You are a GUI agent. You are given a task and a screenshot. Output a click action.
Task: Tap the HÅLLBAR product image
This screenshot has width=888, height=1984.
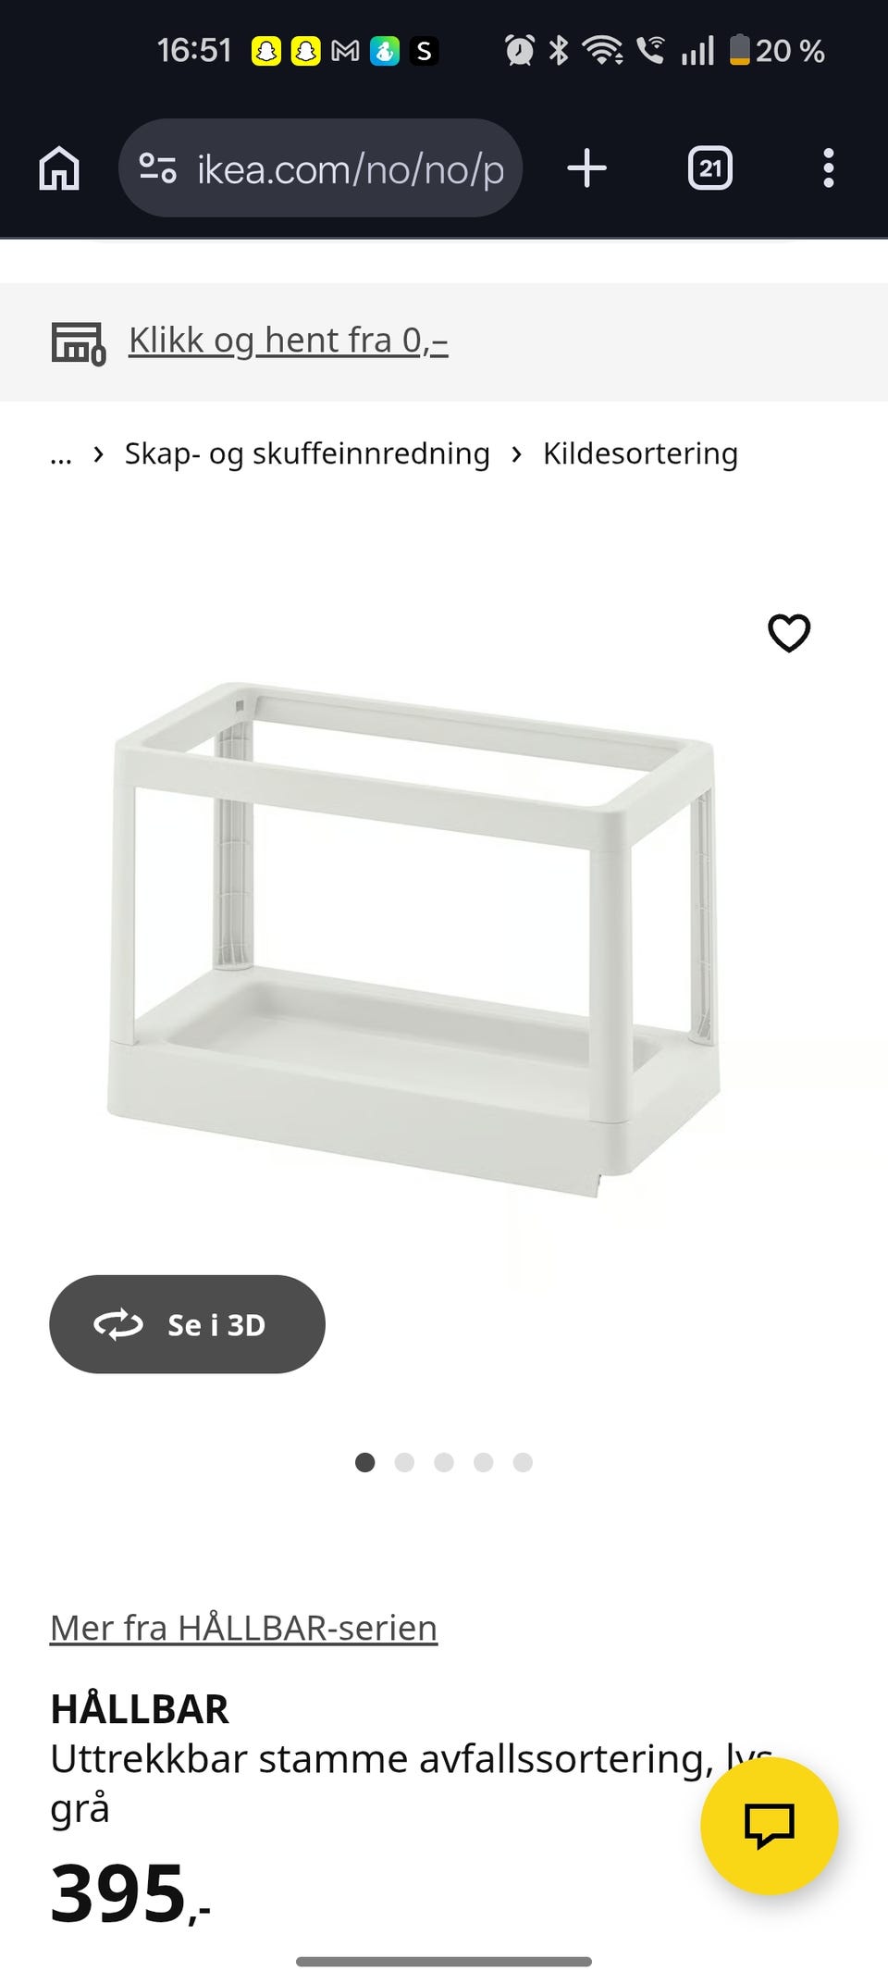414,939
